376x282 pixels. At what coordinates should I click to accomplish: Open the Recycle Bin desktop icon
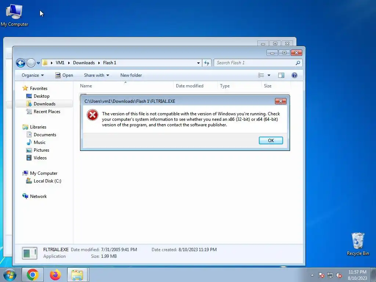[x=358, y=244]
